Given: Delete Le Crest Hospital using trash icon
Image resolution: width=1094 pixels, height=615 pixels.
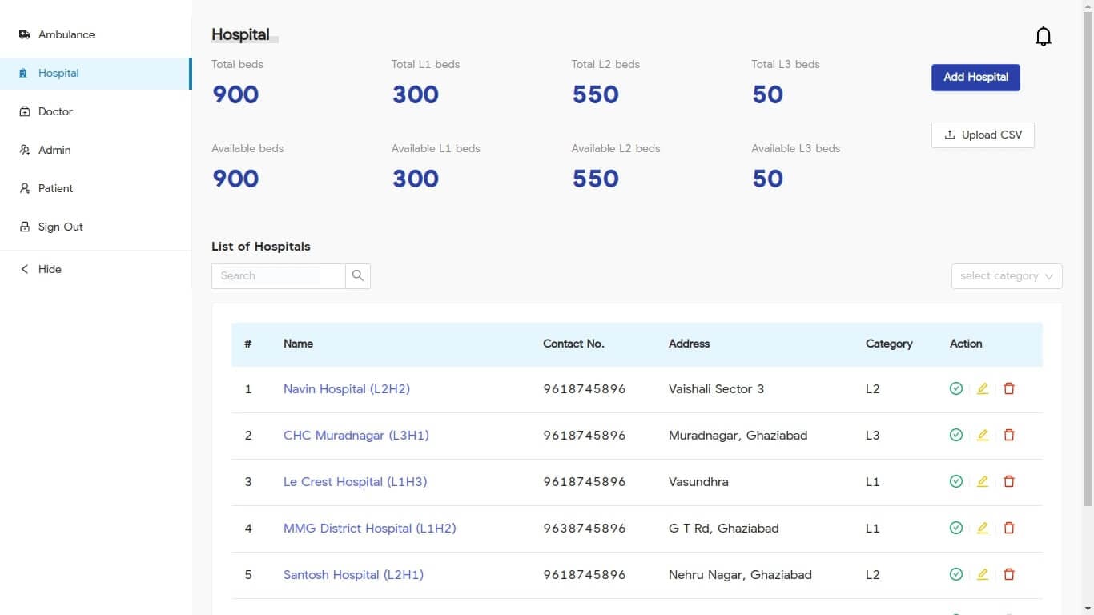Looking at the screenshot, I should 1009,481.
